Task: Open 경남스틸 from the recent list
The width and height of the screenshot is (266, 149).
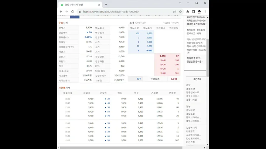Action: coord(191,114)
